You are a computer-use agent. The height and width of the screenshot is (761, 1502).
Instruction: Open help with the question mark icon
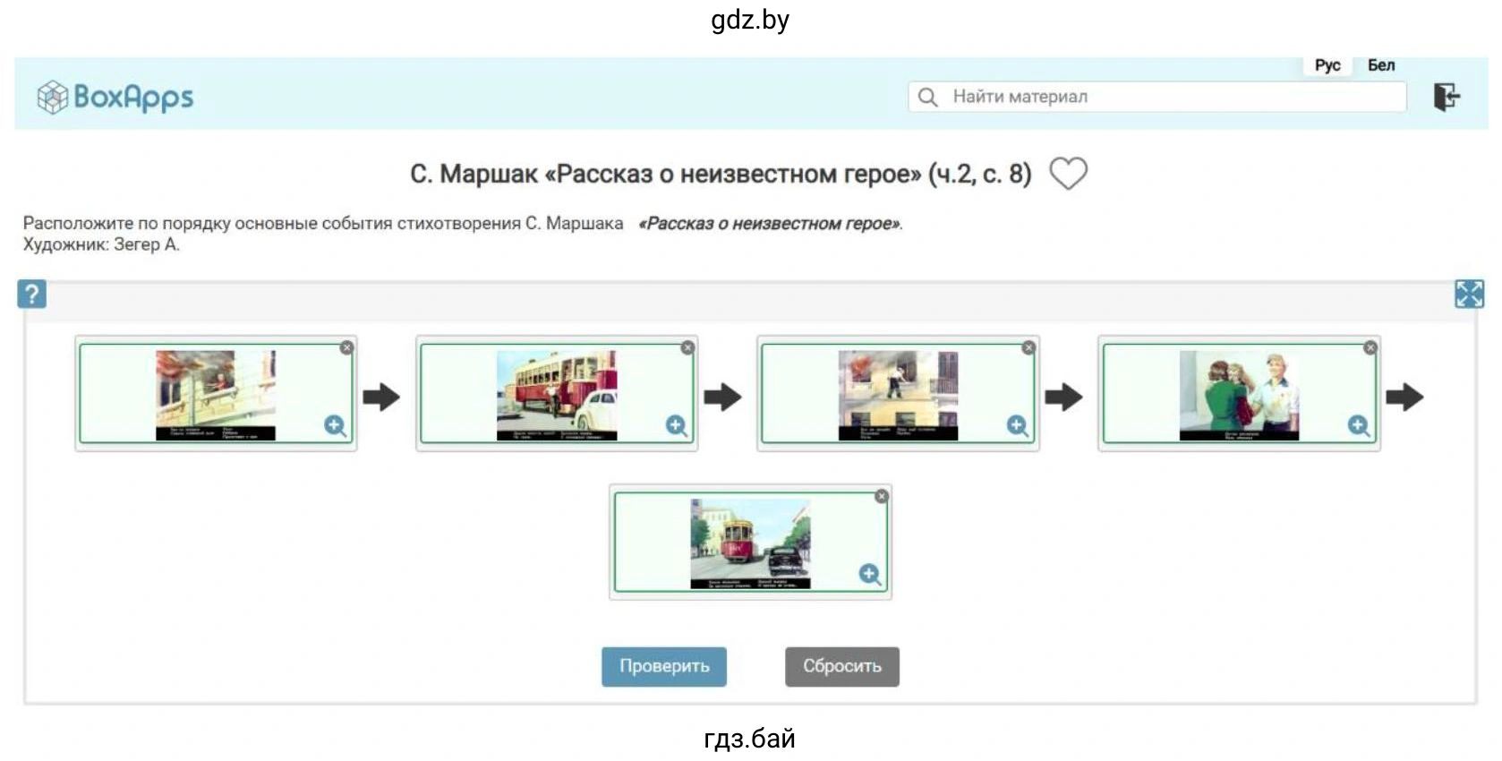31,294
